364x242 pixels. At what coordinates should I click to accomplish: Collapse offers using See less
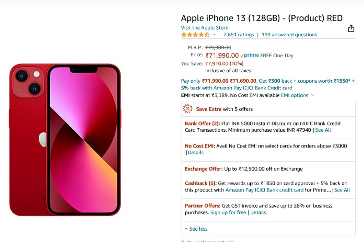pos(196,229)
